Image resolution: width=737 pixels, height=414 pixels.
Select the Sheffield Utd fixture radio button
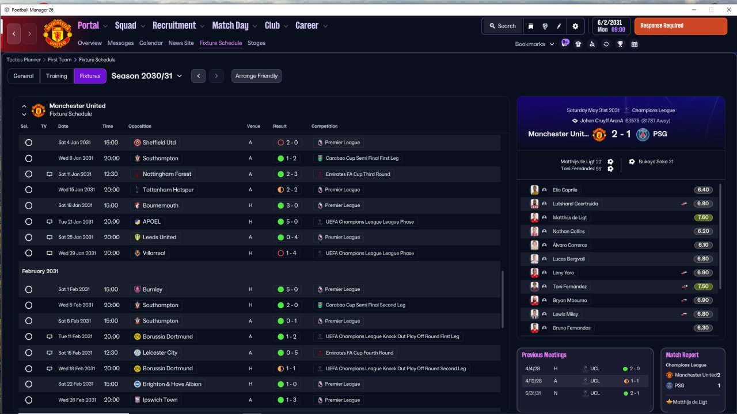click(28, 143)
